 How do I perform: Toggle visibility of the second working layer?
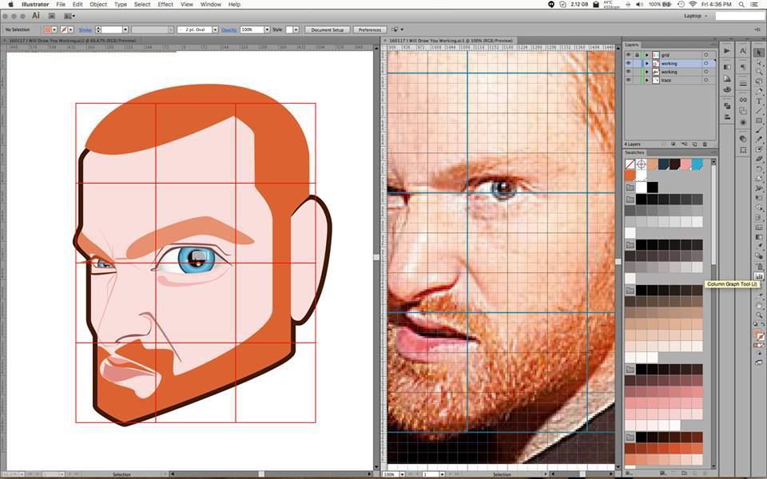629,71
